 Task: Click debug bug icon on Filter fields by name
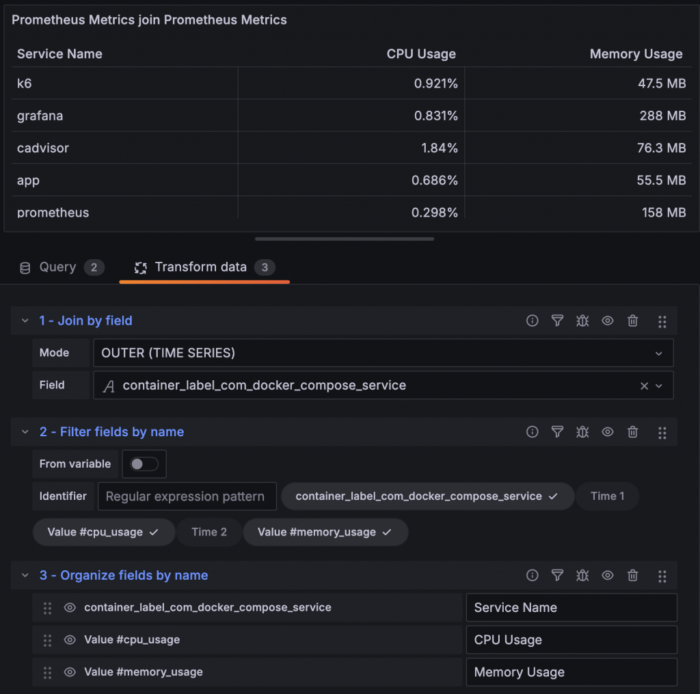pos(582,432)
